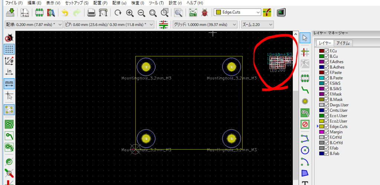Zoom in with the magnifier plus
The height and width of the screenshot is (185, 380).
tap(130, 13)
